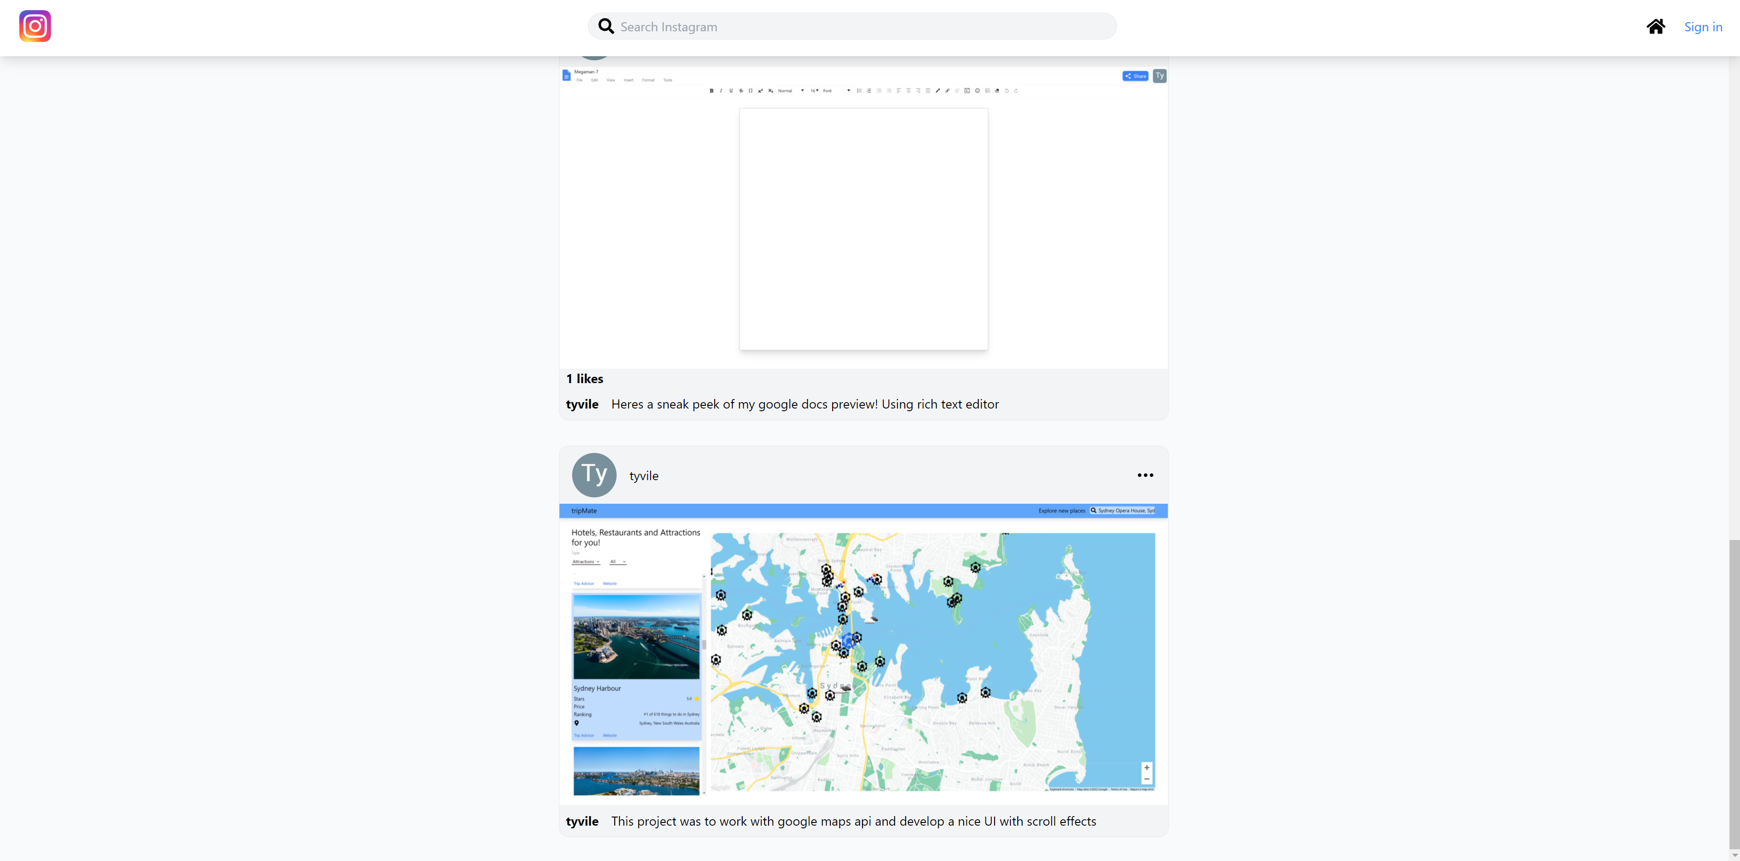Image resolution: width=1740 pixels, height=861 pixels.
Task: Open the Tools menu in docs preview
Action: pos(667,80)
